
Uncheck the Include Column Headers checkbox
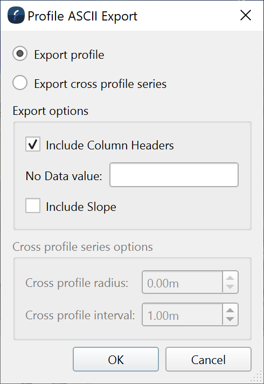33,144
